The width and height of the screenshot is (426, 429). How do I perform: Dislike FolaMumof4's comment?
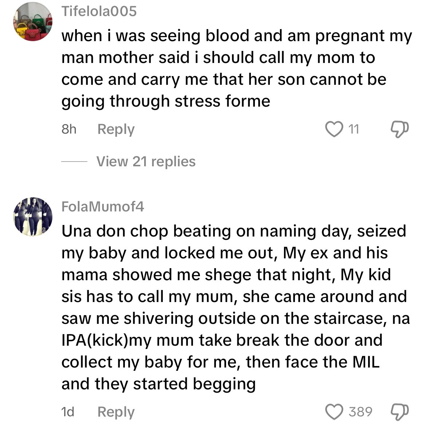[399, 412]
